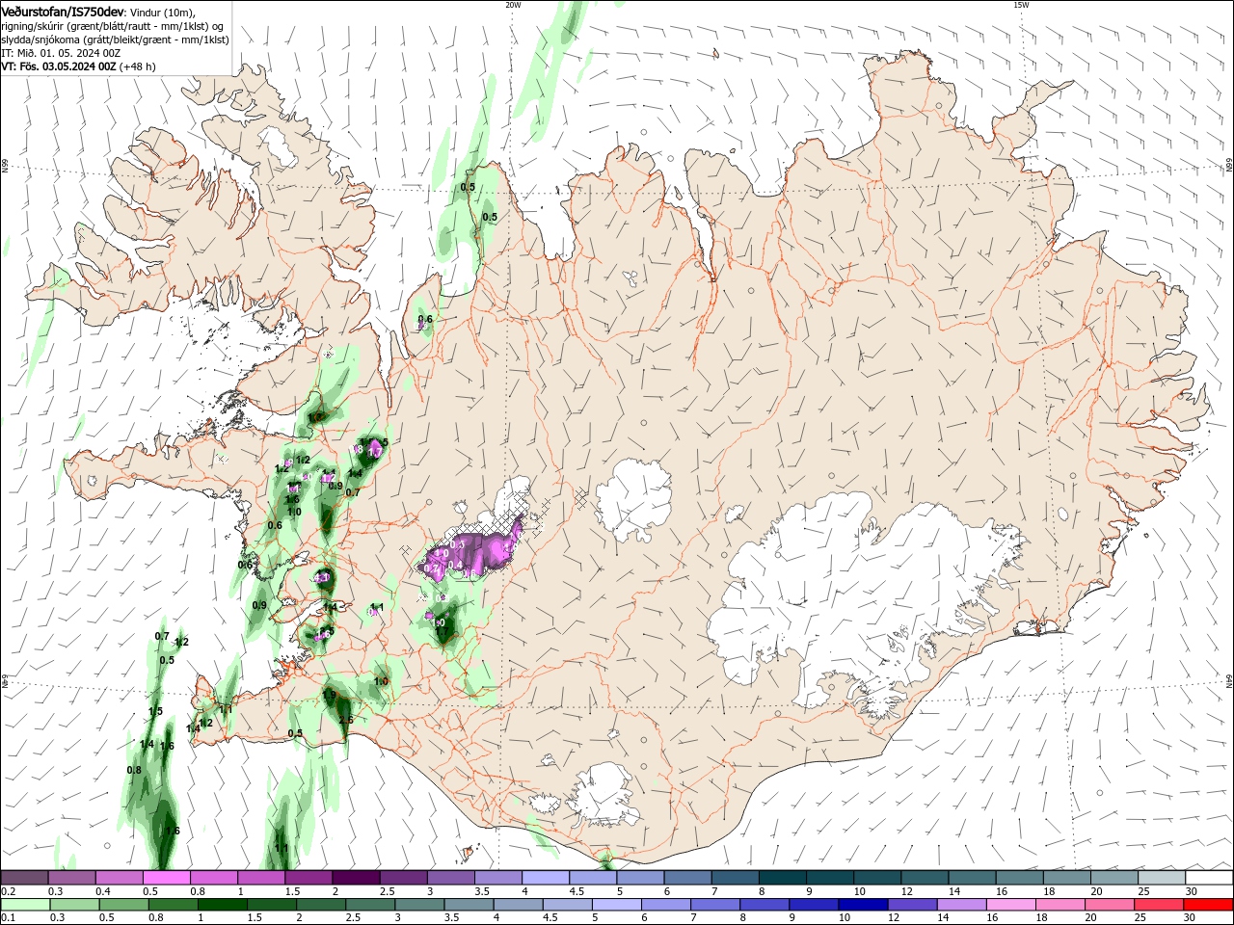Select the dark mauve 0.2 swatch in upper legend

(x=25, y=877)
